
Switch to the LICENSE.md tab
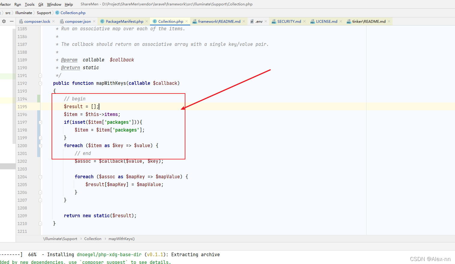coord(327,21)
